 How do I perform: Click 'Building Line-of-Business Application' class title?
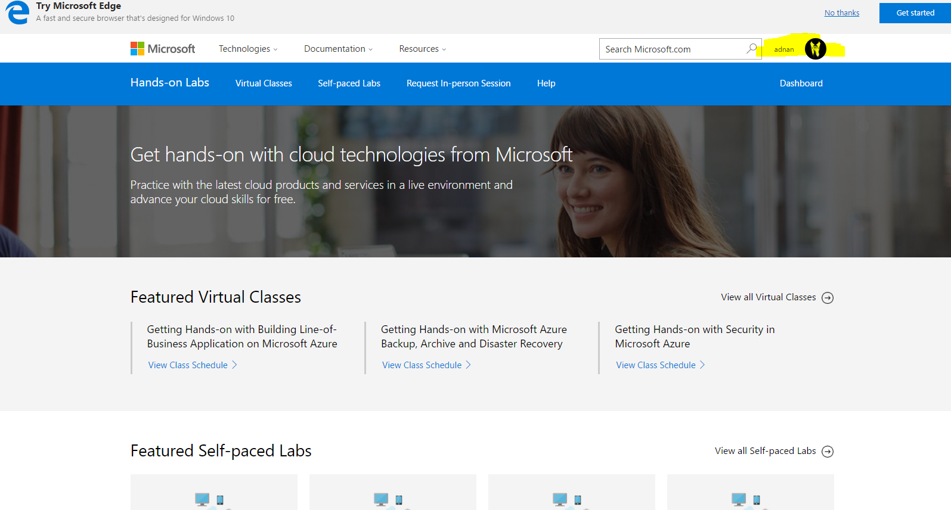pyautogui.click(x=242, y=337)
